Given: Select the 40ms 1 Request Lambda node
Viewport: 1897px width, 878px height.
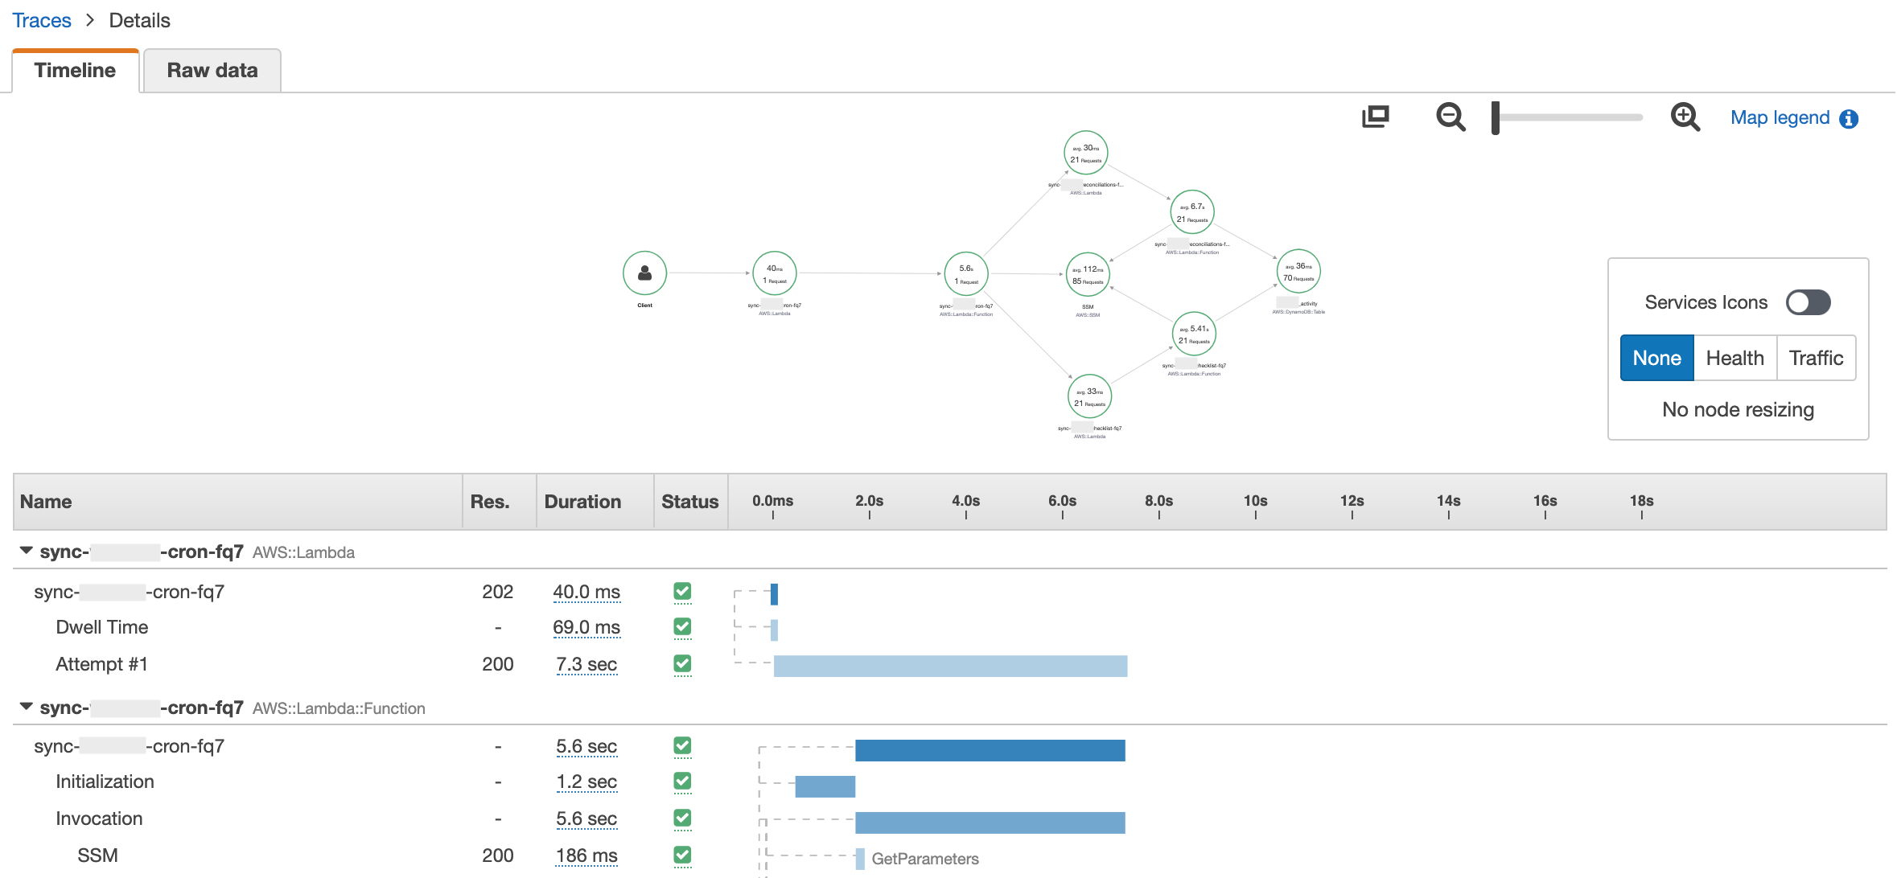Looking at the screenshot, I should coord(775,273).
